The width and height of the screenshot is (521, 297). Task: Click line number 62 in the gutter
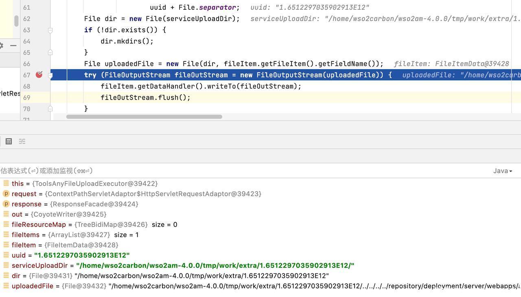coord(26,19)
